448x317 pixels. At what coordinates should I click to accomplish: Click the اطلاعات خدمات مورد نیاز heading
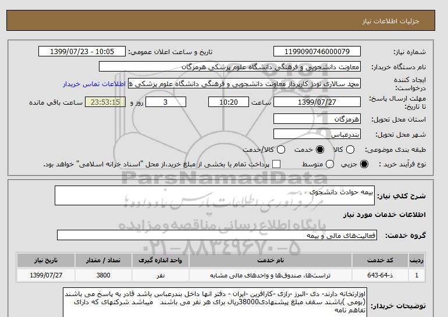pyautogui.click(x=384, y=215)
